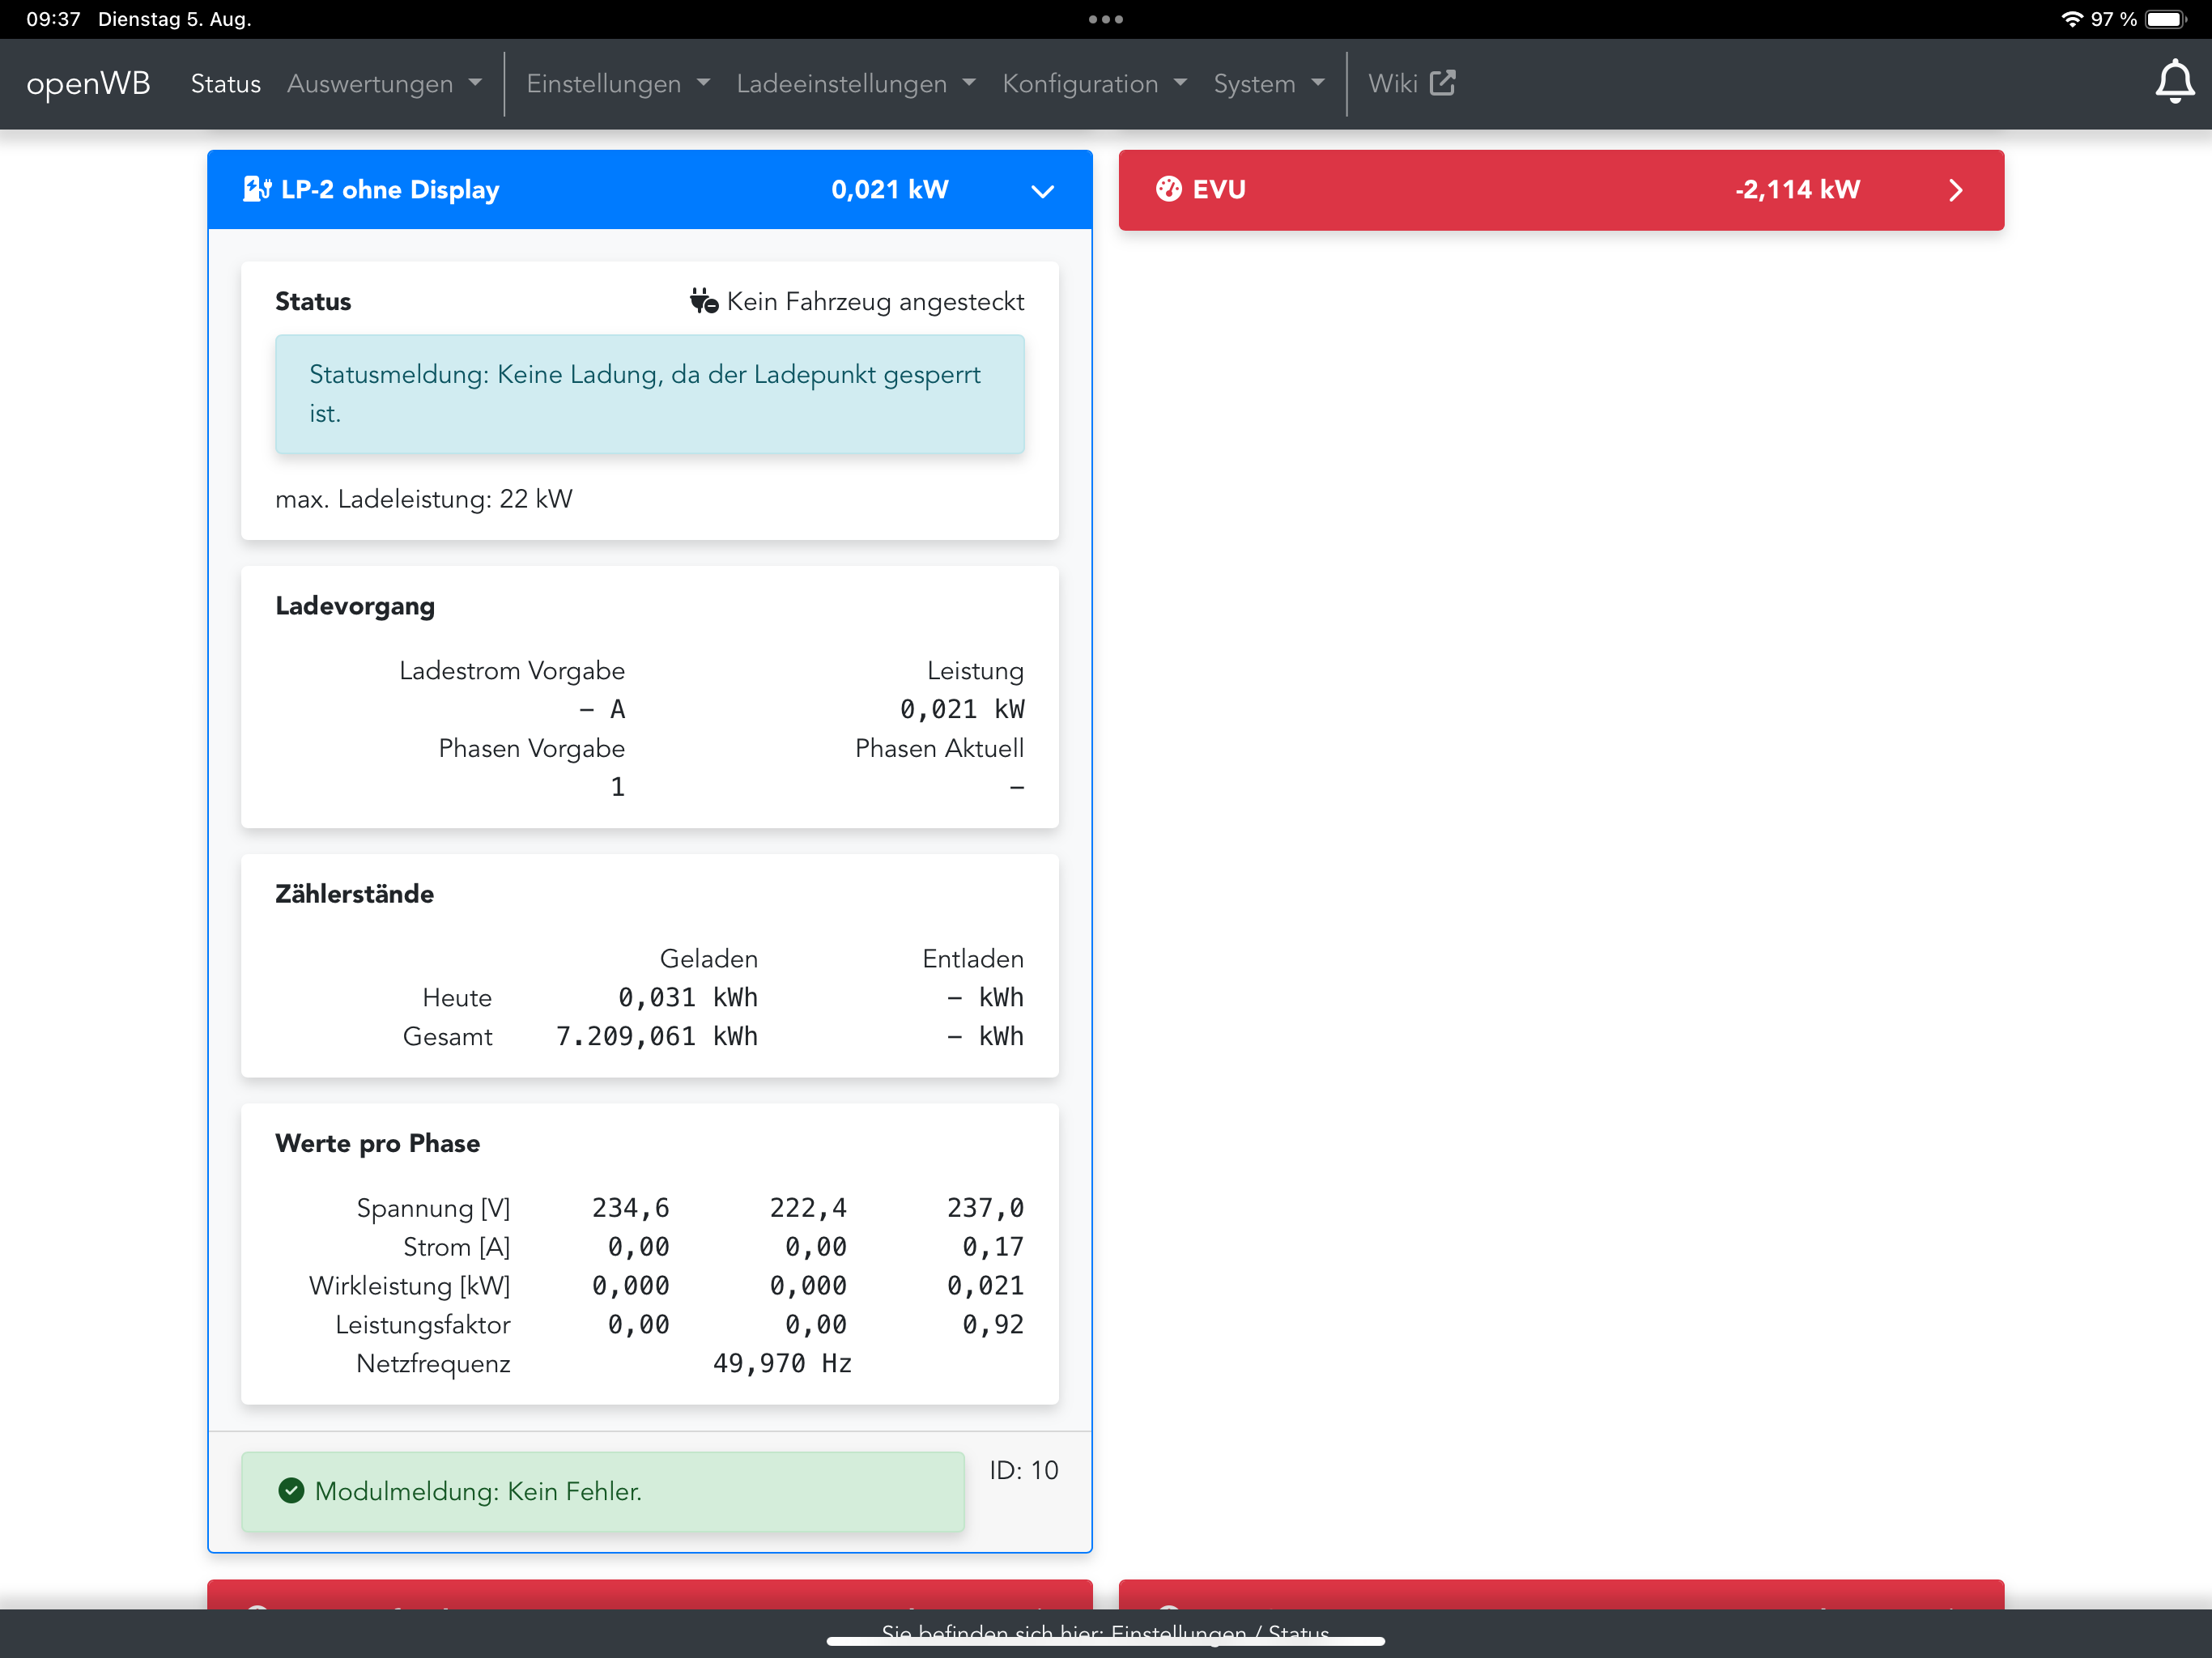Open the Wiki link
This screenshot has width=2212, height=1658.
(1393, 84)
